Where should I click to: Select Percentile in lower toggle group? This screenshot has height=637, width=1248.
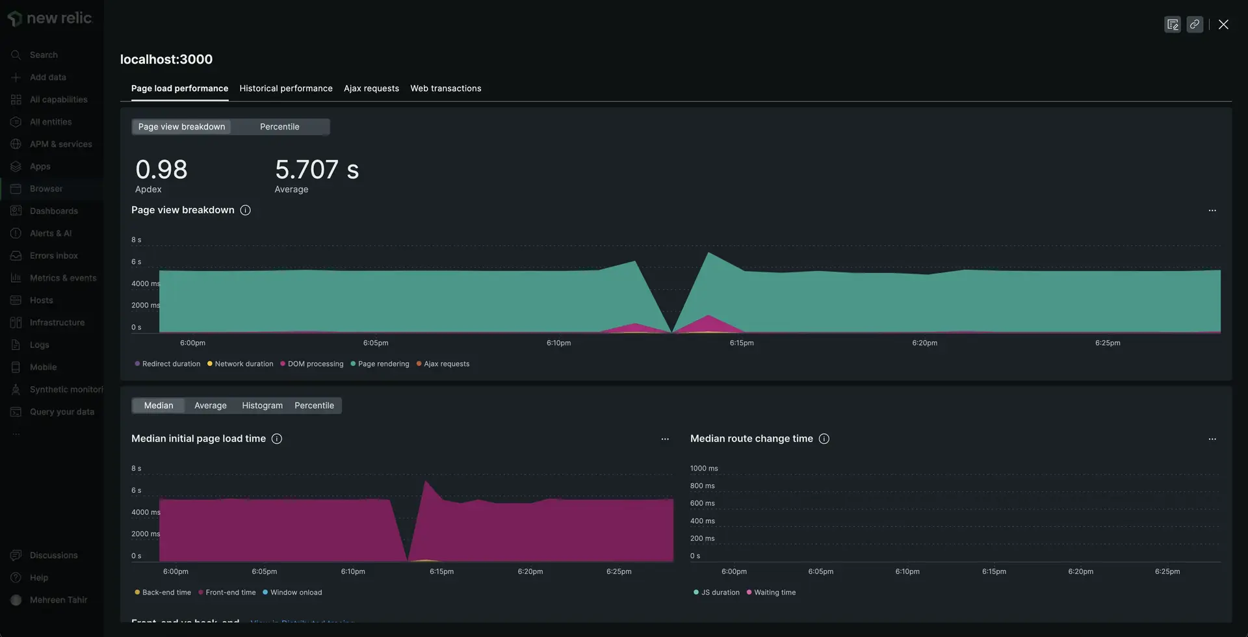314,406
